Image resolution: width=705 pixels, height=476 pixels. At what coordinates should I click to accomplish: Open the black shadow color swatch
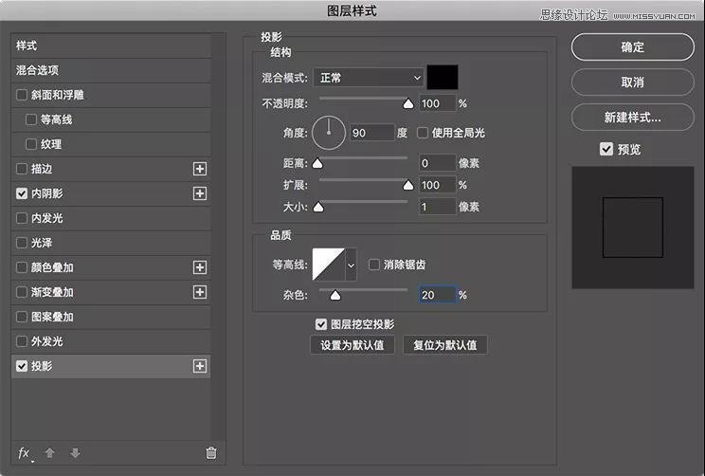[443, 77]
